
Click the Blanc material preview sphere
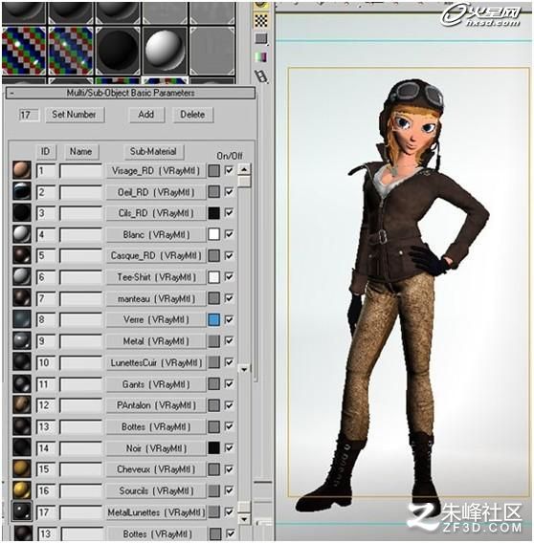(x=22, y=234)
